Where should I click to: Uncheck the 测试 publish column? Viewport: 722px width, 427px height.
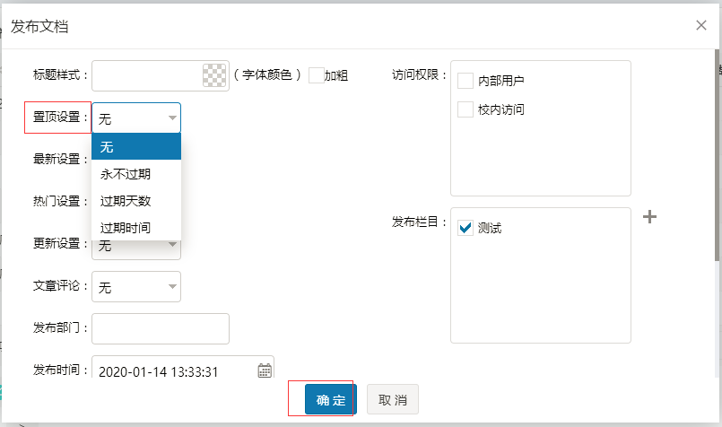[x=465, y=228]
